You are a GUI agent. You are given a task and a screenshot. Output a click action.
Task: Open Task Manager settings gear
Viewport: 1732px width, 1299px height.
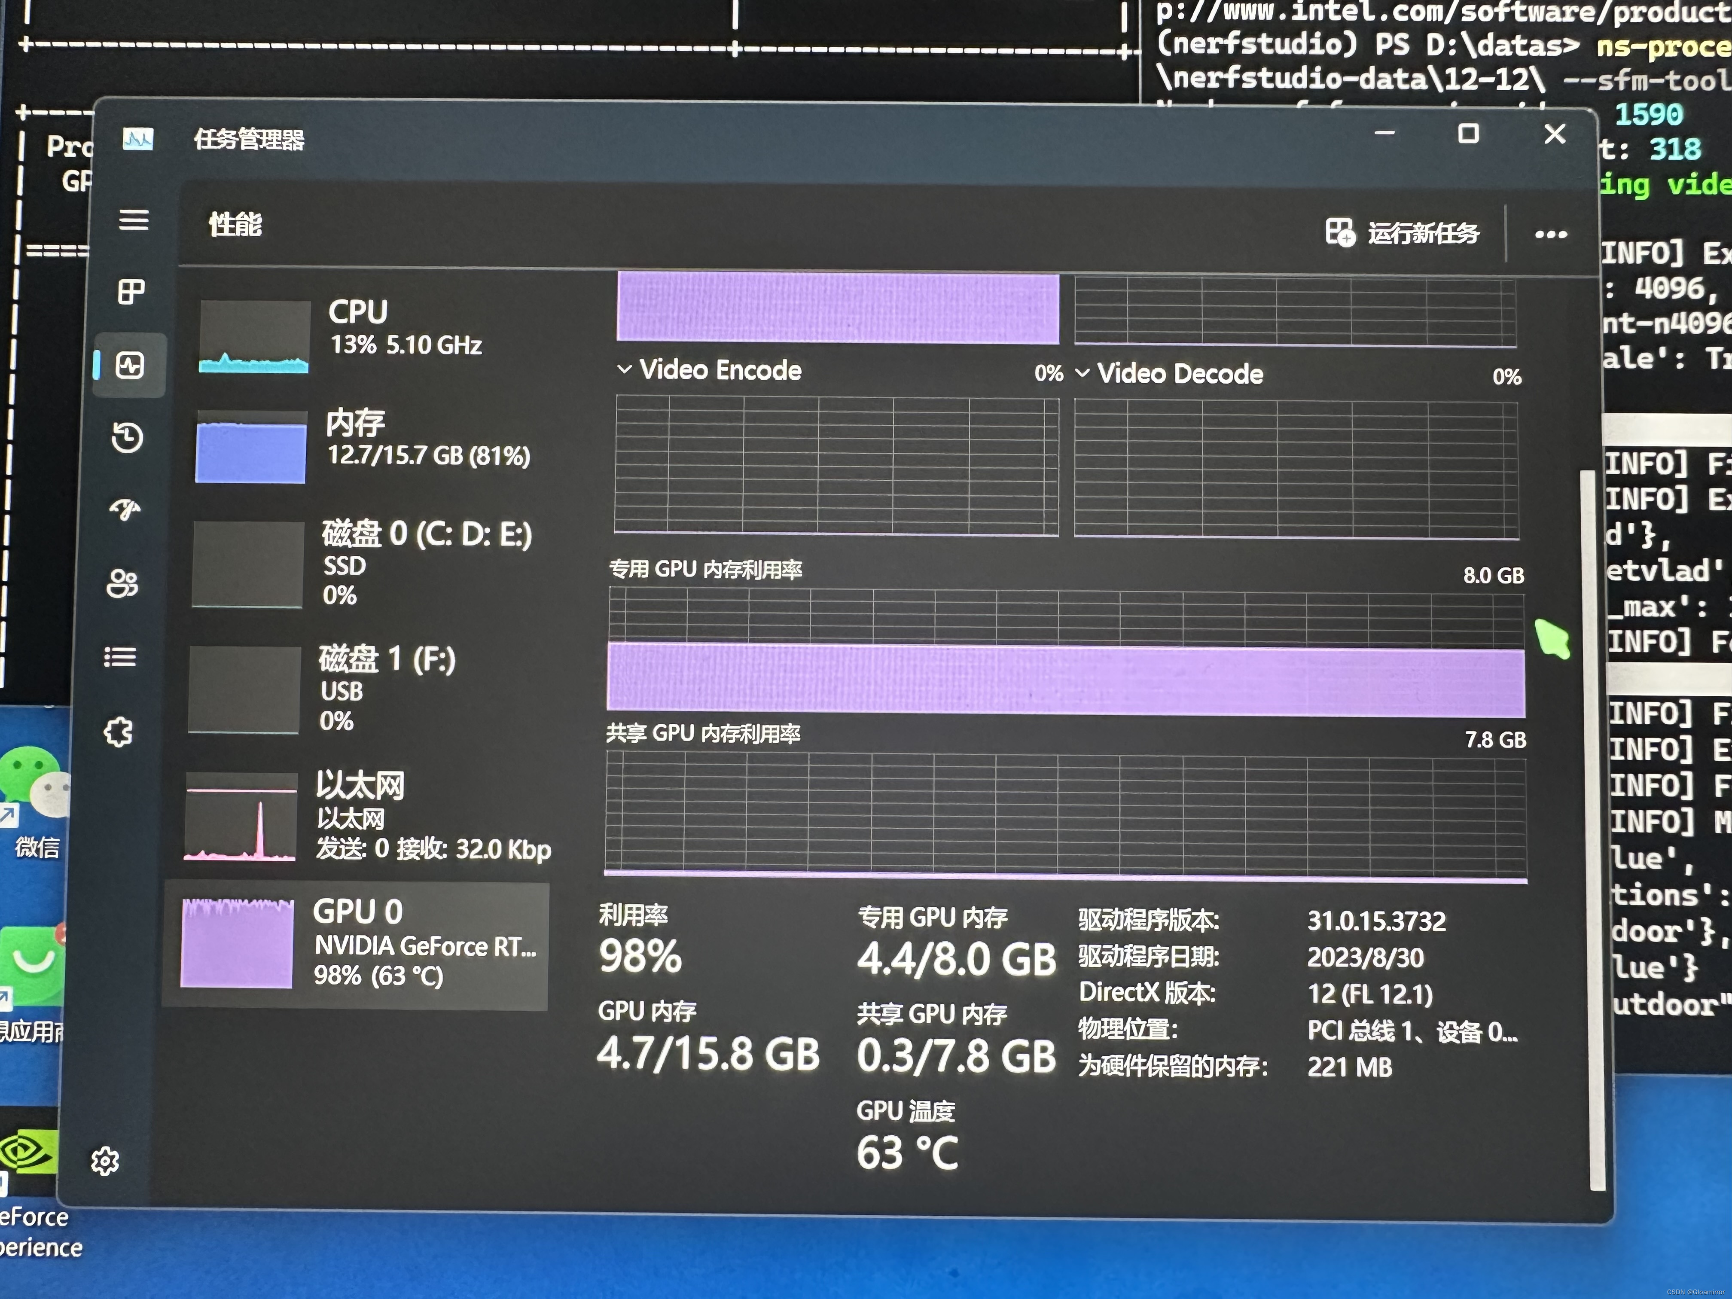[x=105, y=1160]
